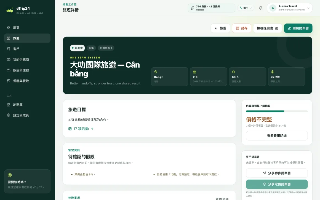Click 查看費用明細 button
The height and width of the screenshot is (200, 320).
pos(277,136)
